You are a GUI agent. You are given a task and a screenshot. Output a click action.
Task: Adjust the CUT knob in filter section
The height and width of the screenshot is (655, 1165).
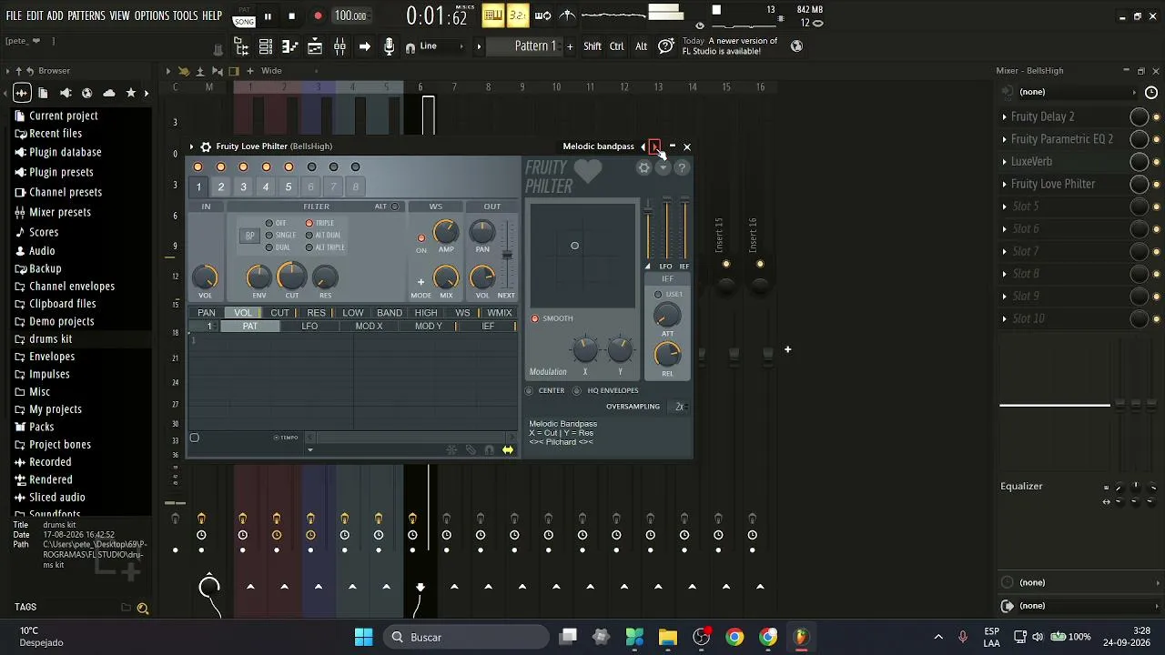pyautogui.click(x=291, y=277)
